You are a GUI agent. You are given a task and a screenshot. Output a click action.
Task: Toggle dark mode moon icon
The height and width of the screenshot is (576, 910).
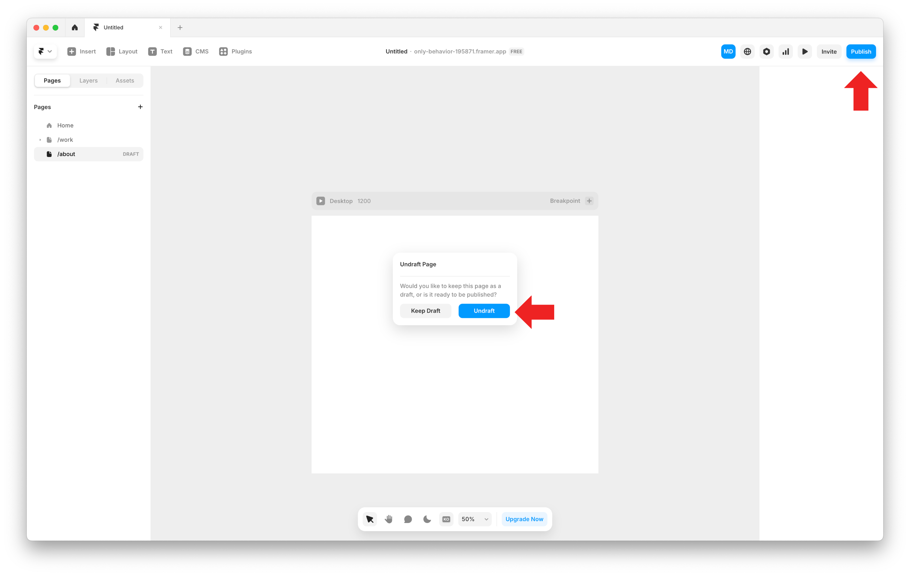point(427,519)
